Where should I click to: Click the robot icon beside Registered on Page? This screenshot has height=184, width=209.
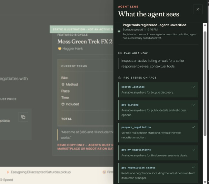[120, 78]
